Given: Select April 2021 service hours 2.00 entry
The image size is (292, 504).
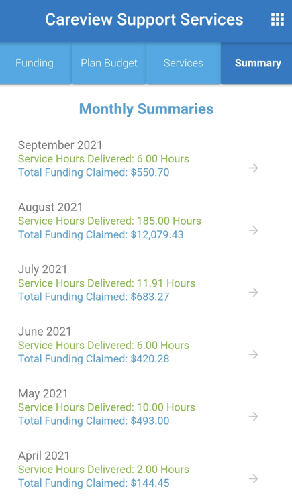Looking at the screenshot, I should click(x=103, y=470).
